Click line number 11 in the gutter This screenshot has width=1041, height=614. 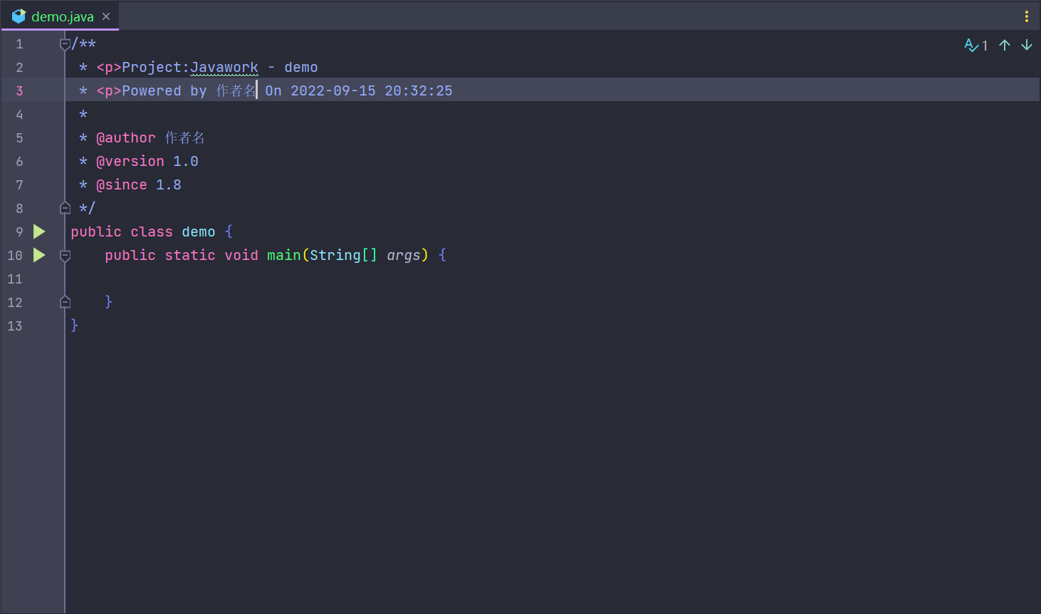point(15,279)
